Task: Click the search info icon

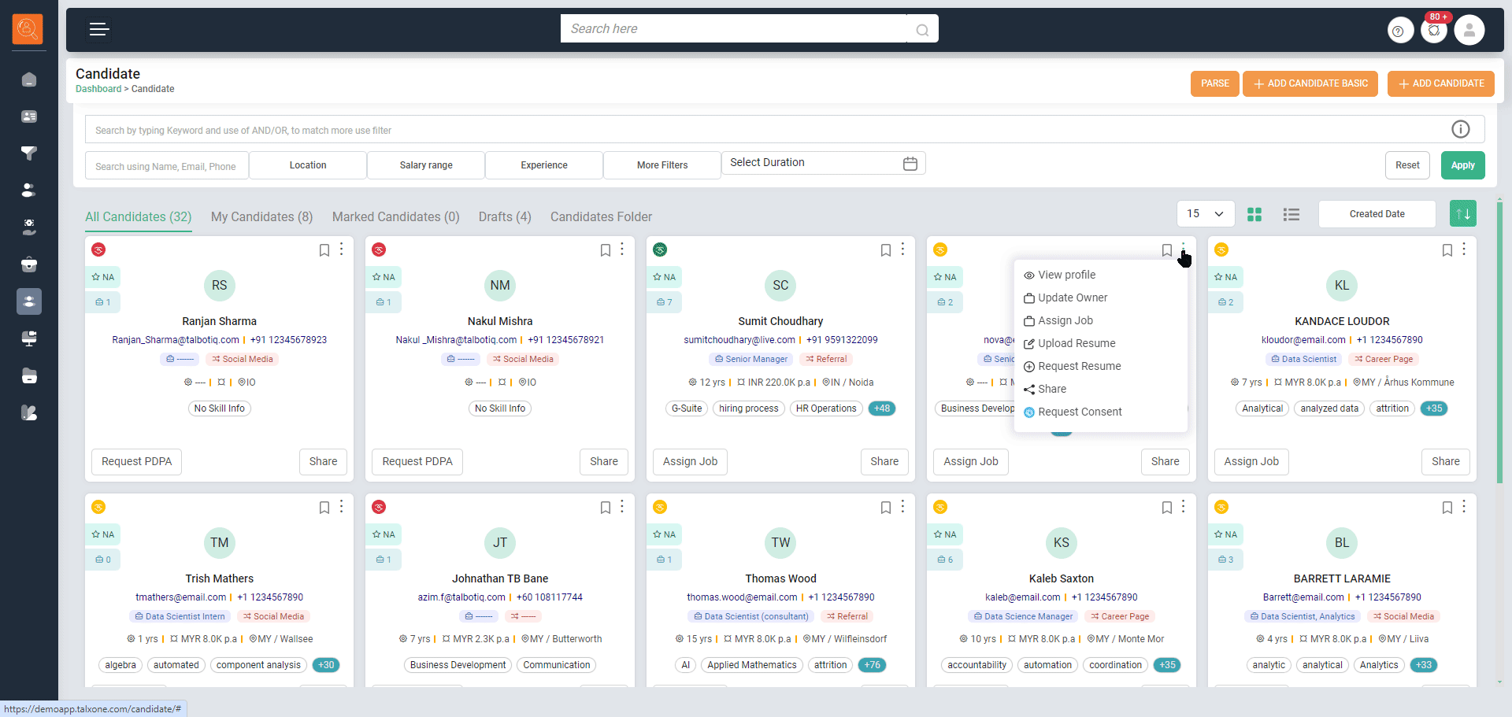Action: (1460, 129)
